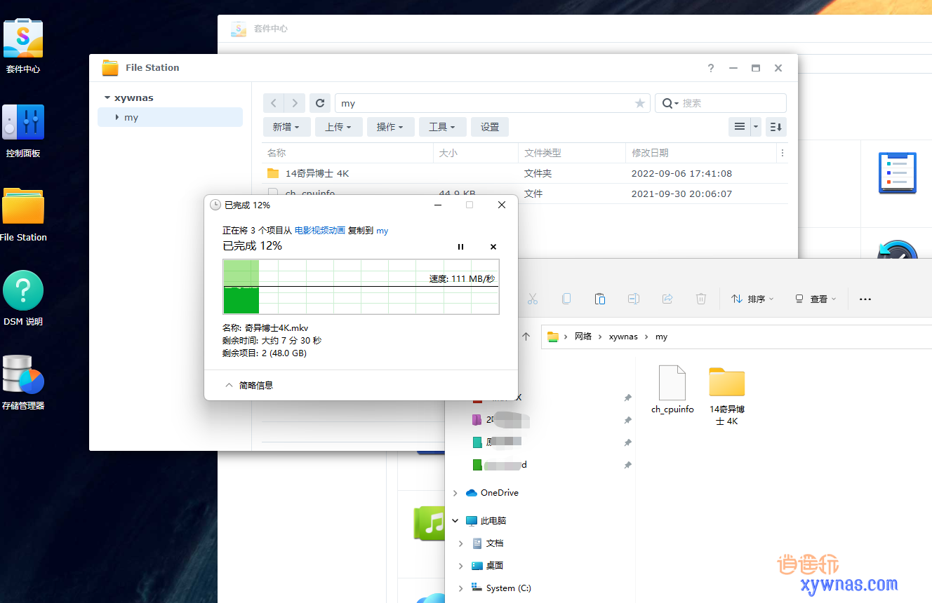The height and width of the screenshot is (603, 932).
Task: Select the Paste icon in Explorer toolbar
Action: [600, 299]
